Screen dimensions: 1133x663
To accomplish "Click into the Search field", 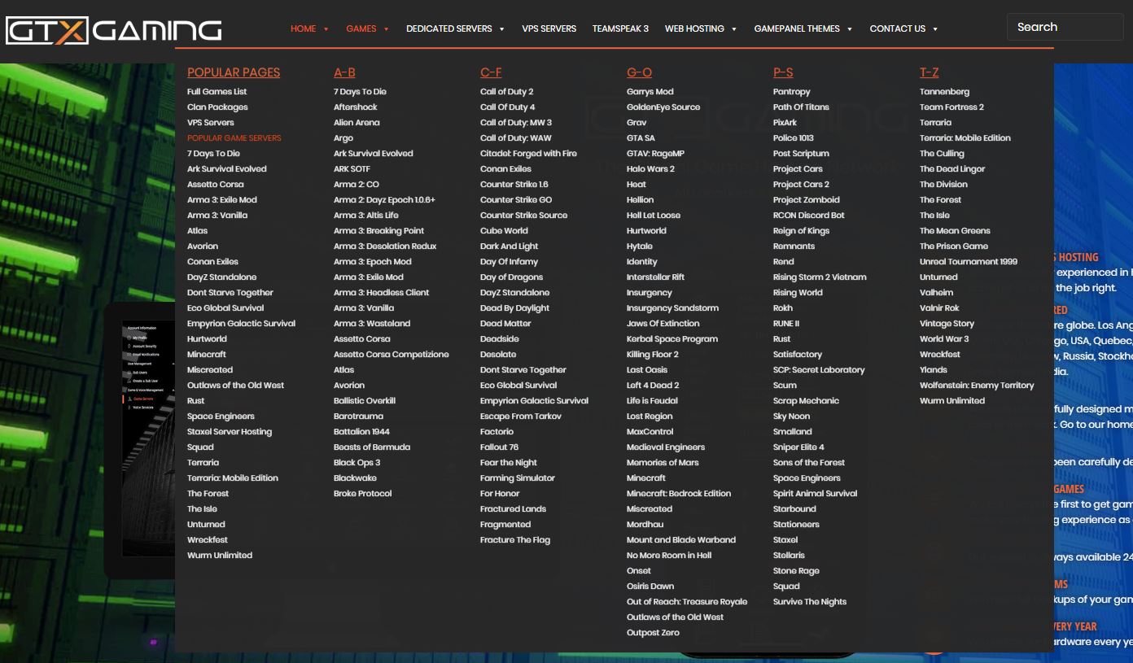I will 1064,27.
